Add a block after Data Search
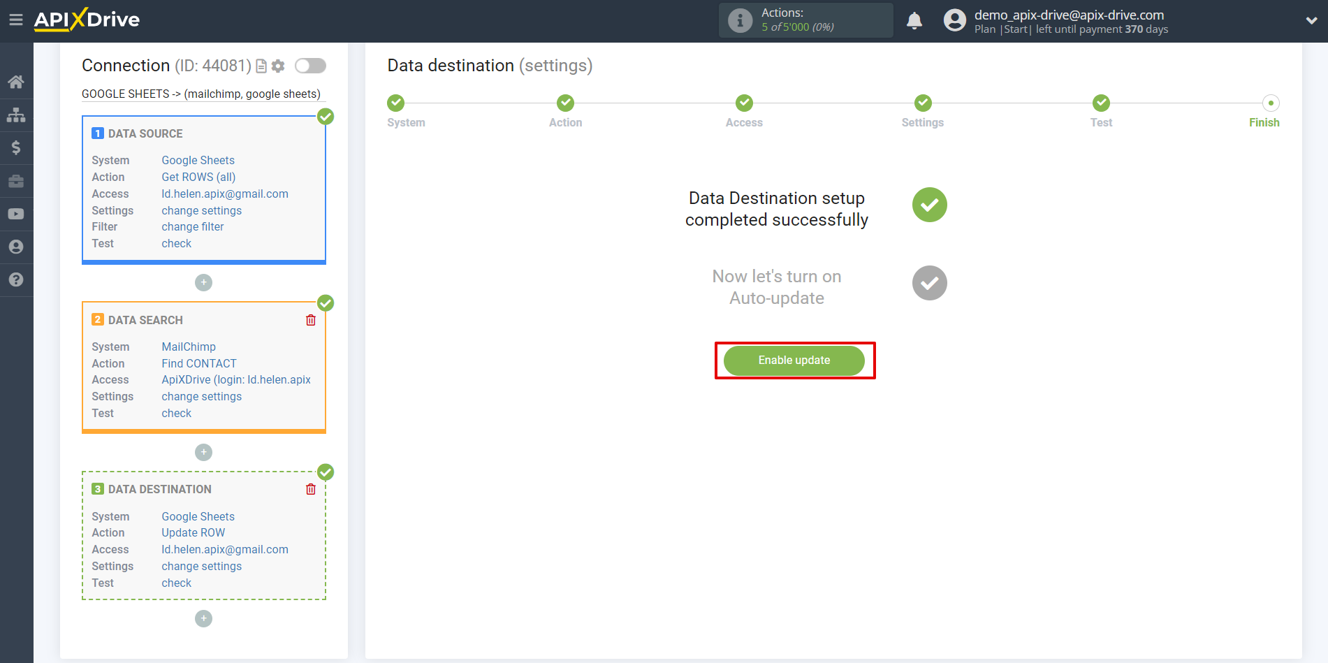The width and height of the screenshot is (1328, 663). [x=203, y=452]
